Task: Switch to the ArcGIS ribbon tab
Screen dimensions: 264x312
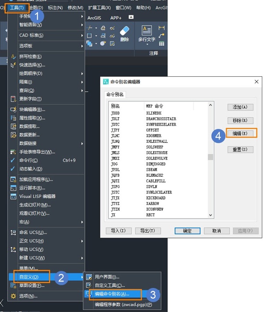Action: (94, 18)
